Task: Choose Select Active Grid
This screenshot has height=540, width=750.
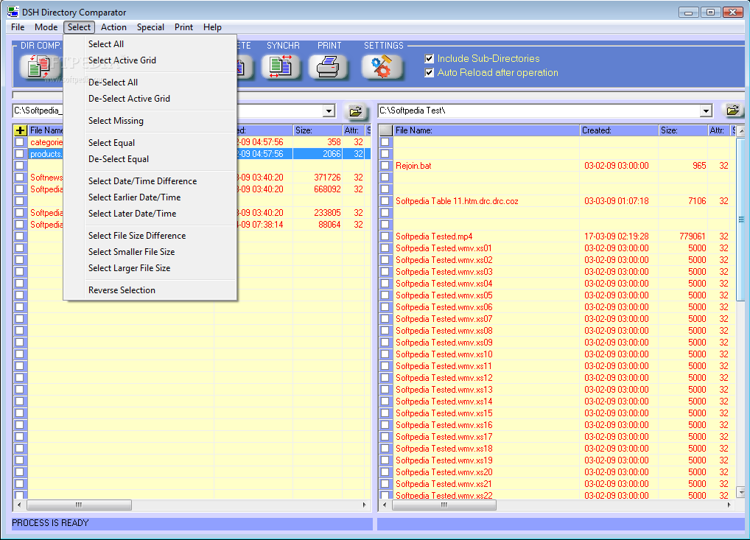Action: pos(150,60)
